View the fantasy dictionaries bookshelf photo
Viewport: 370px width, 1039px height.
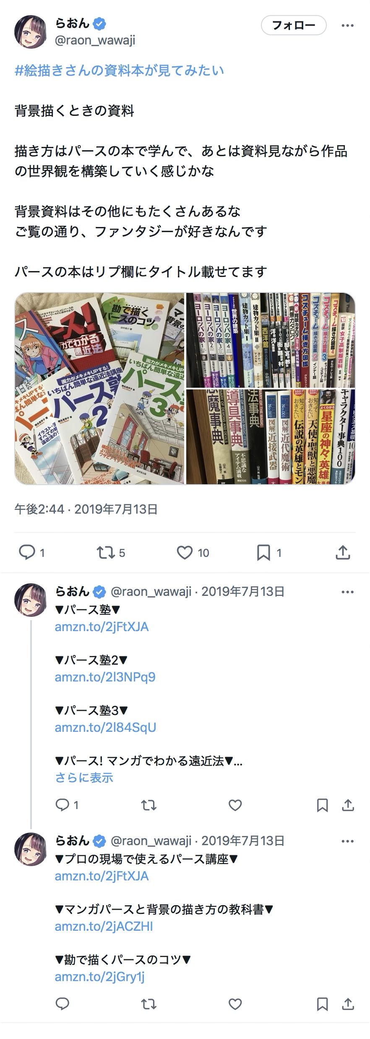pos(271,437)
